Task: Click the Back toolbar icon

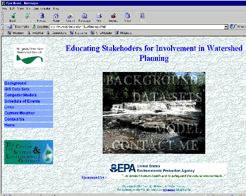Action: (x=12, y=17)
